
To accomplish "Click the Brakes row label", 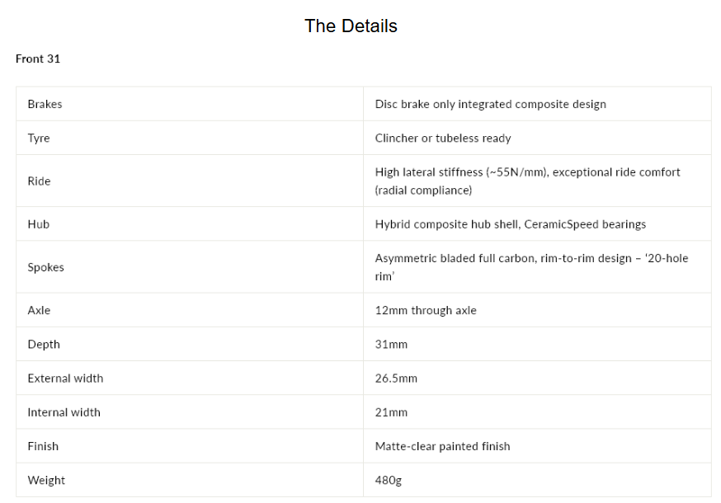I will pos(45,105).
